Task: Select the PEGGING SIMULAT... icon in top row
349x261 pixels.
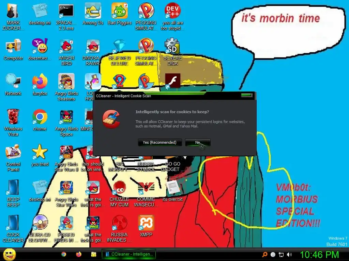Action: [146, 17]
